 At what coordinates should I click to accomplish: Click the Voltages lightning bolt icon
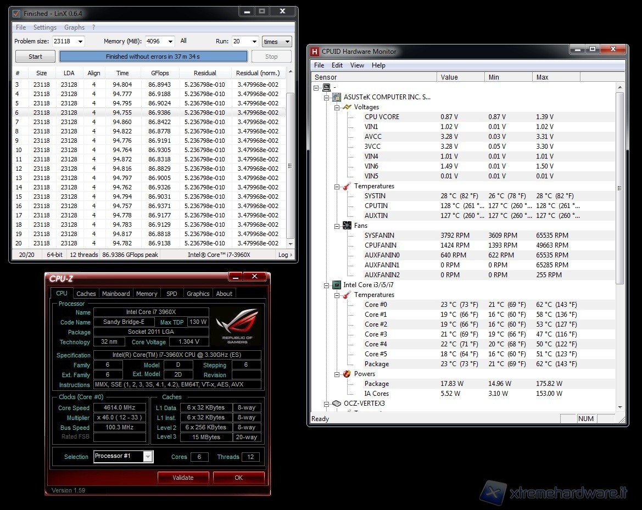(x=347, y=107)
